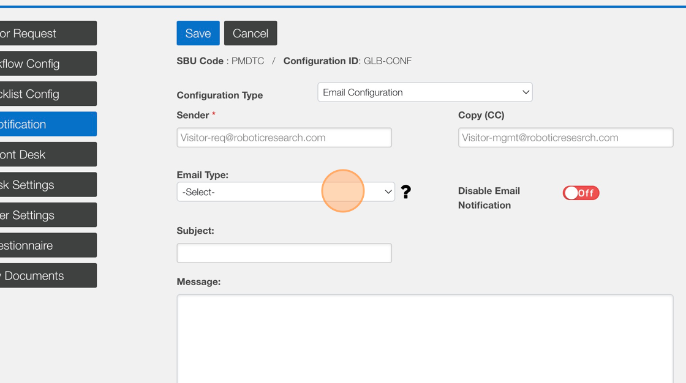The width and height of the screenshot is (686, 383).
Task: Click the Email Type chevron arrow
Action: (x=388, y=192)
